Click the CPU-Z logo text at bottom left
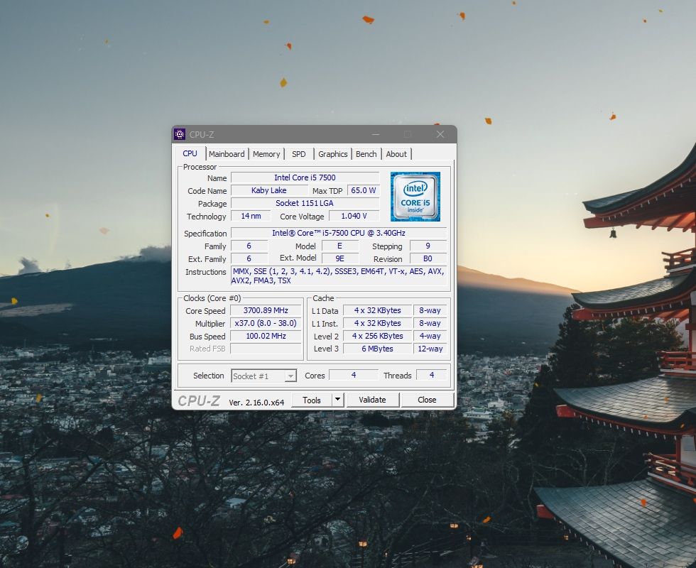 point(199,401)
